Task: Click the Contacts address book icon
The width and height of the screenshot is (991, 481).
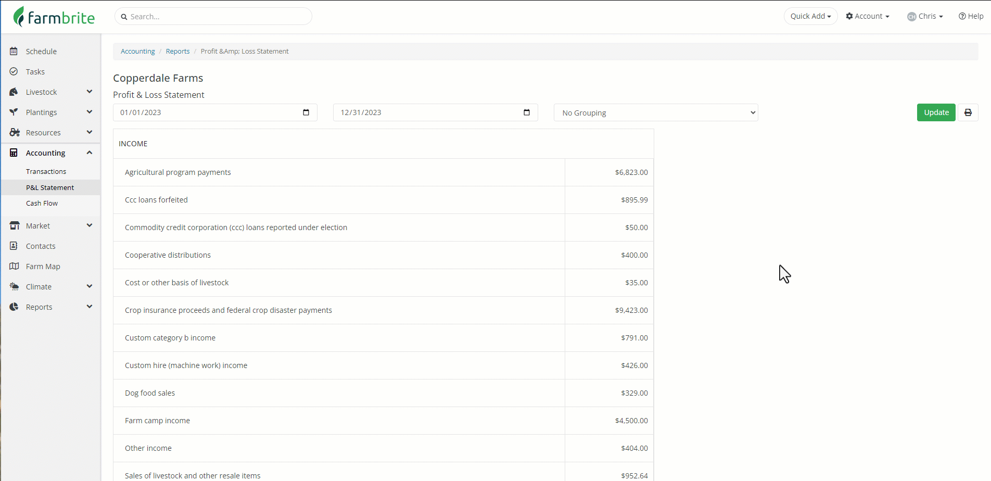Action: coord(14,246)
